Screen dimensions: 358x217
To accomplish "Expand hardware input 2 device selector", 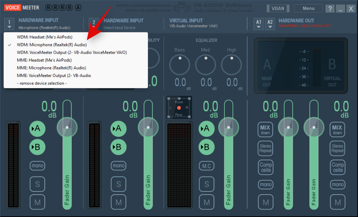I will 94,24.
